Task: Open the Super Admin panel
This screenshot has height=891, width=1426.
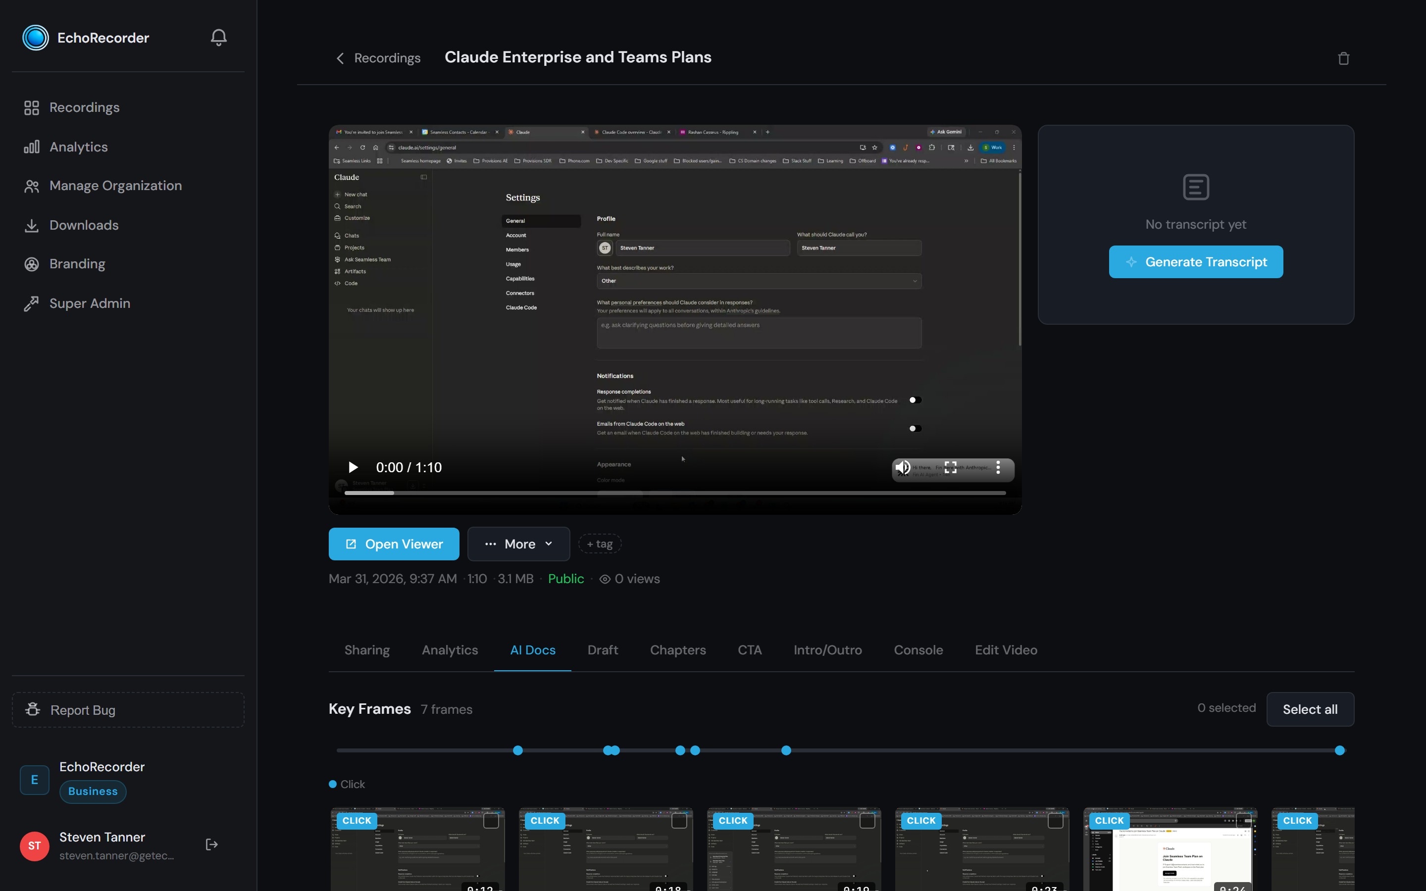Action: [x=90, y=303]
